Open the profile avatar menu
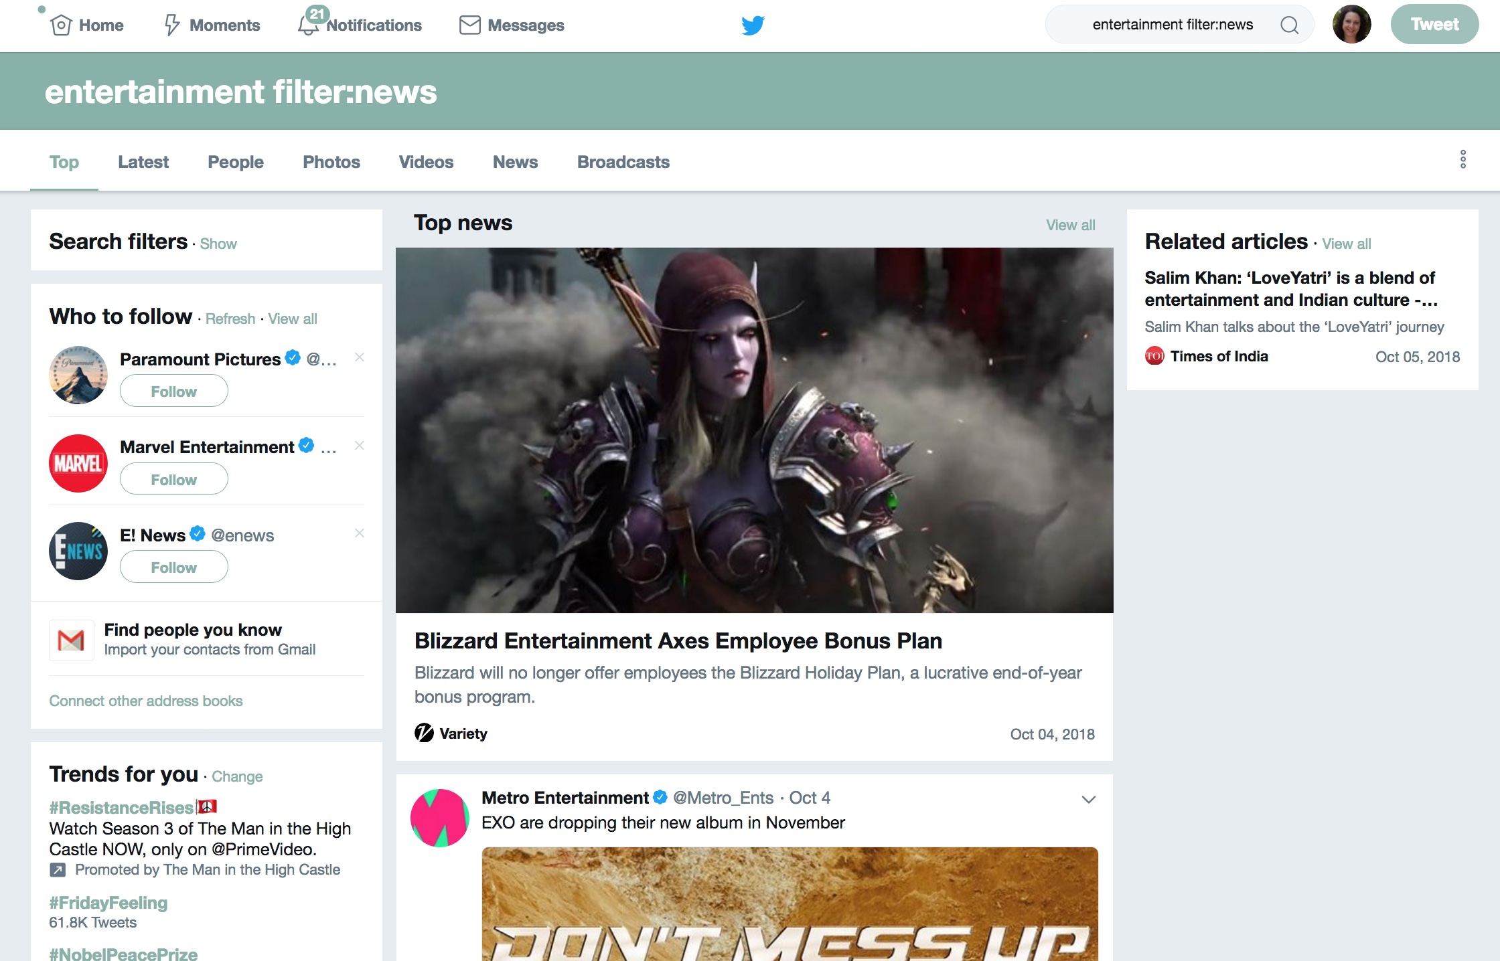The height and width of the screenshot is (961, 1500). [x=1352, y=25]
